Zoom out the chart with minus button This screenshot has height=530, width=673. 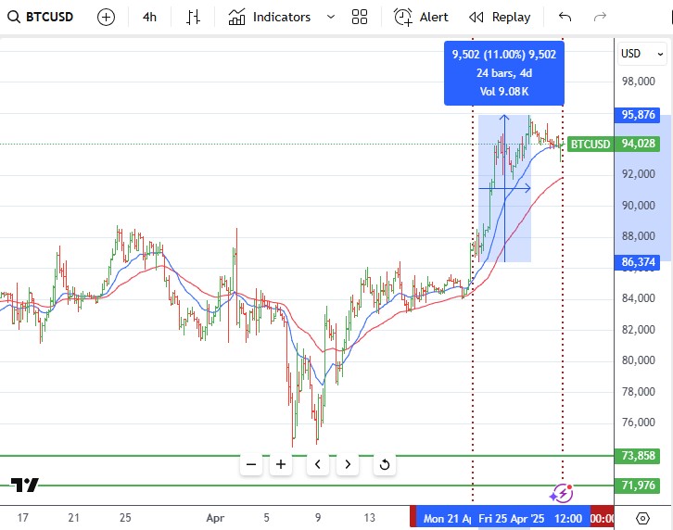coord(251,464)
